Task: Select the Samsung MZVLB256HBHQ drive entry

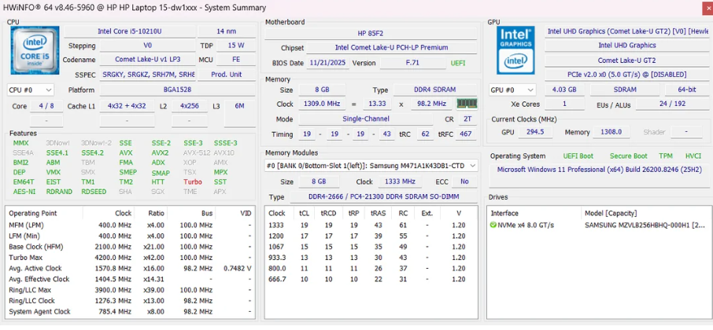Action: pos(643,225)
